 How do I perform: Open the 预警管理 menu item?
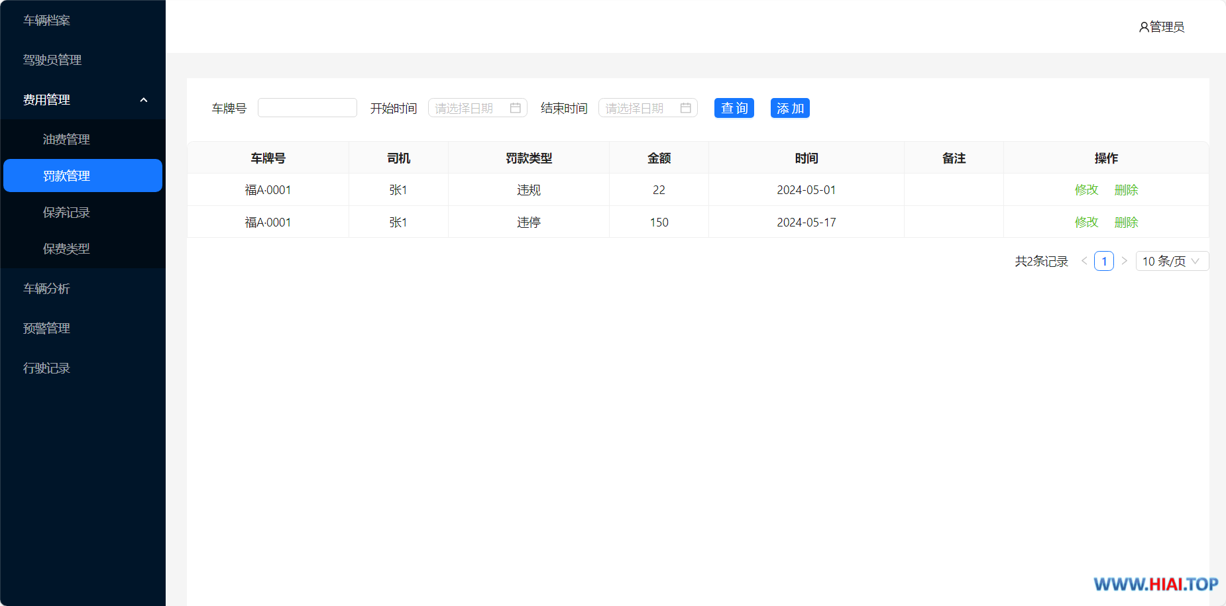(x=83, y=328)
